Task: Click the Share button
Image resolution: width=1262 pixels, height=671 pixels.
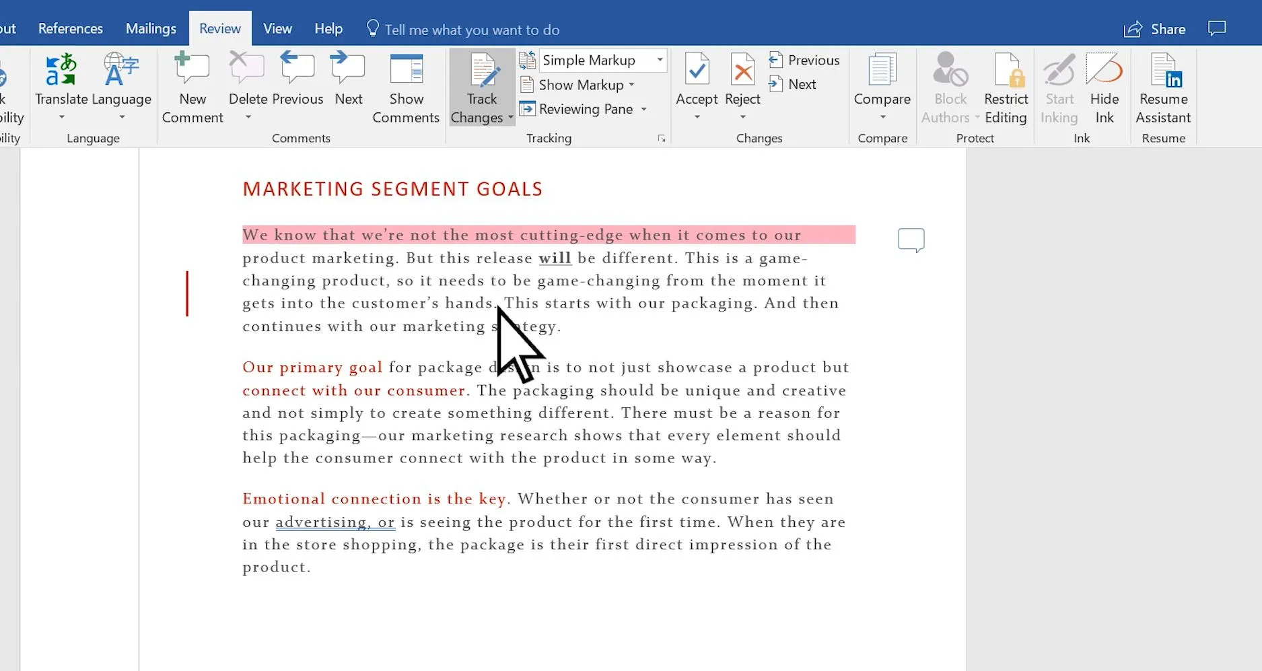Action: tap(1155, 29)
